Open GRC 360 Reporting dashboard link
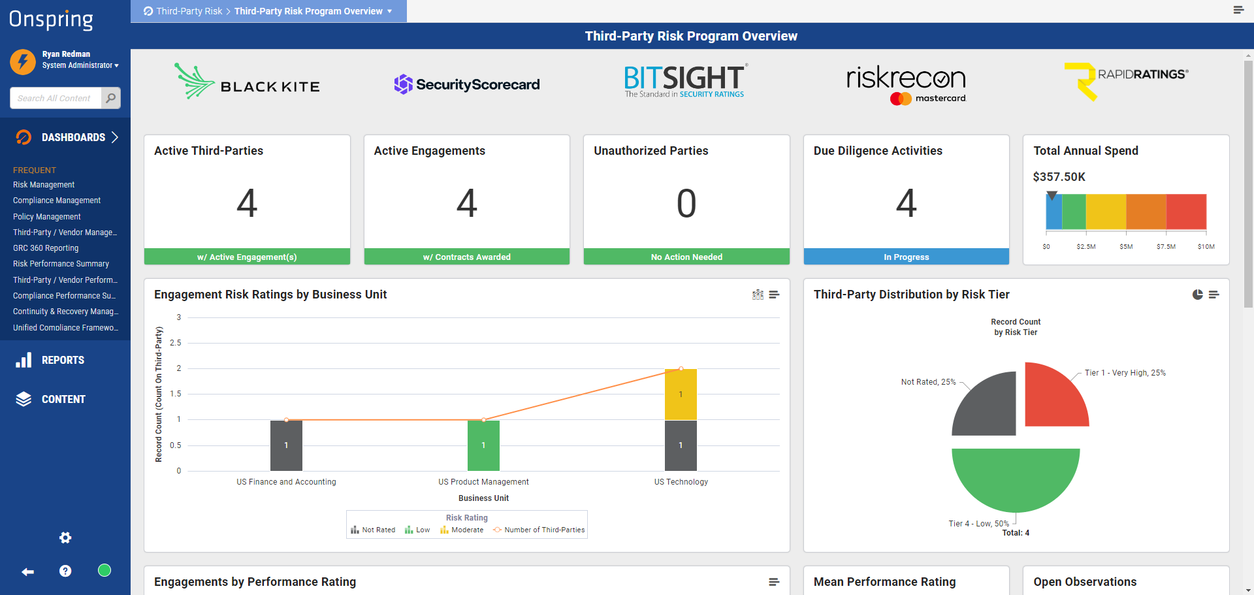Image resolution: width=1254 pixels, height=595 pixels. 46,248
